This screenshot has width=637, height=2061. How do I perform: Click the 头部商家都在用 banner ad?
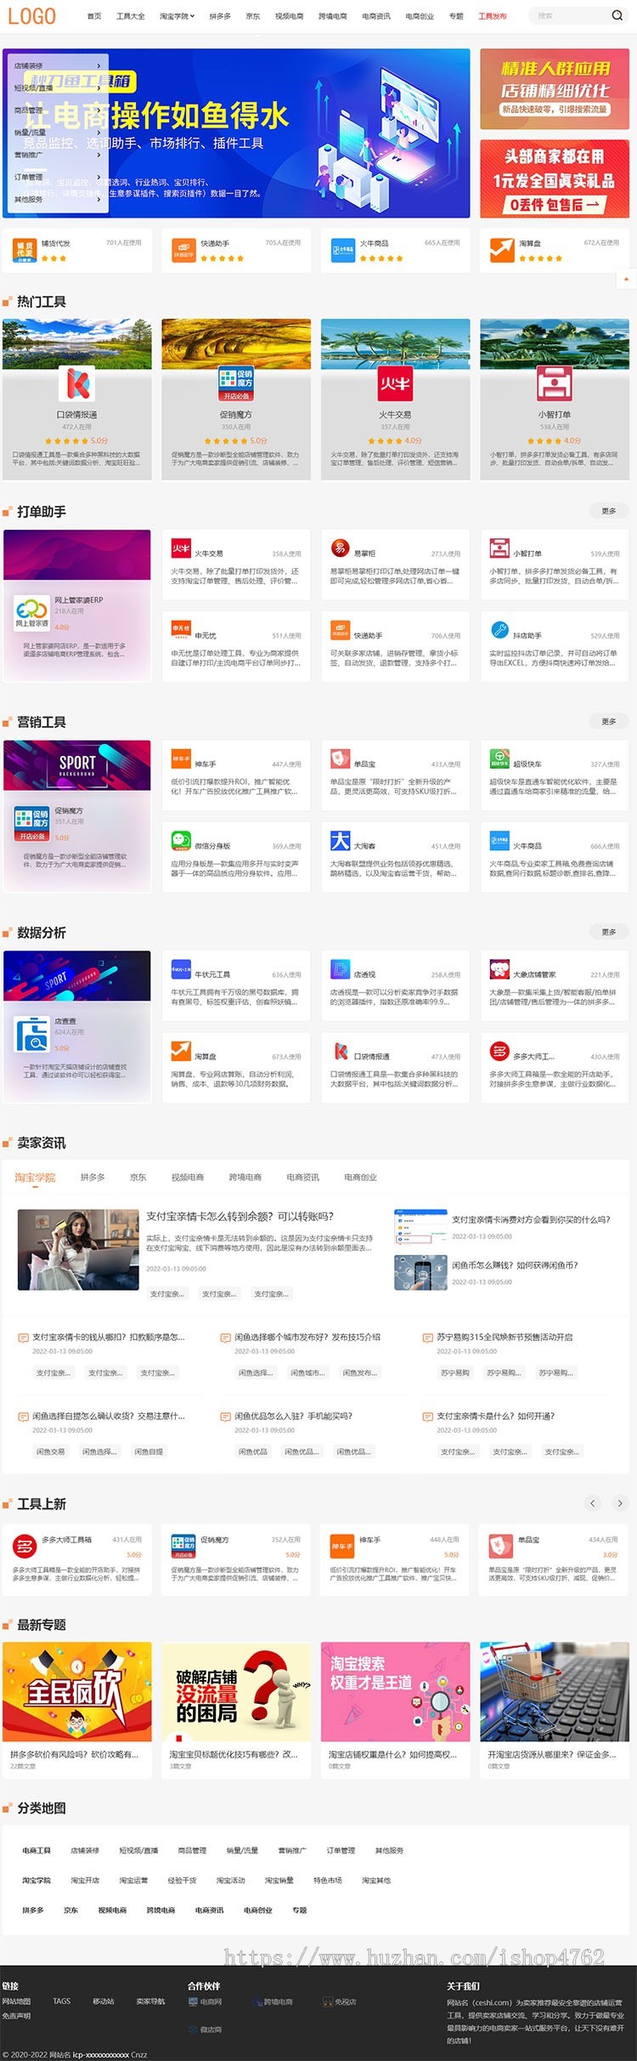555,179
